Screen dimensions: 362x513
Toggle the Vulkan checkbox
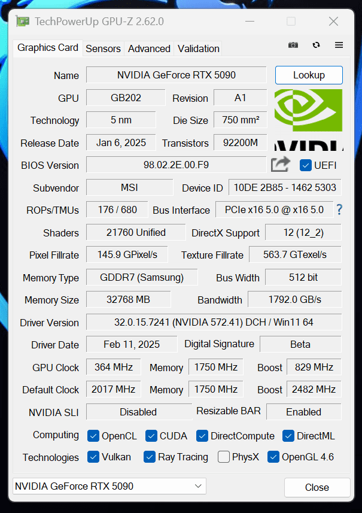[x=93, y=457]
